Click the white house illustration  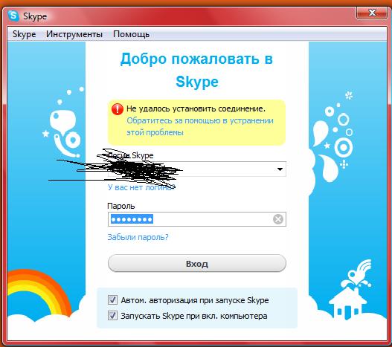(x=347, y=303)
